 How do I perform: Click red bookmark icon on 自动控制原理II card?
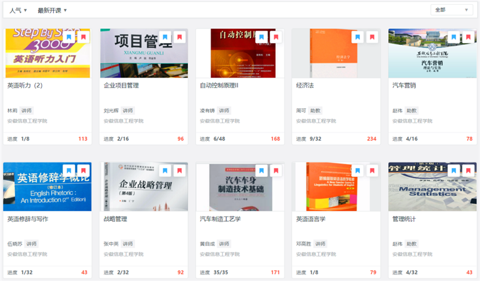(276, 37)
